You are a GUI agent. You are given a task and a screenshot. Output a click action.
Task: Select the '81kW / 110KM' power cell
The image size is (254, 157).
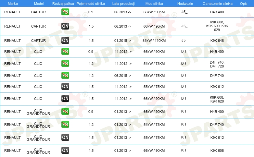click(154, 41)
